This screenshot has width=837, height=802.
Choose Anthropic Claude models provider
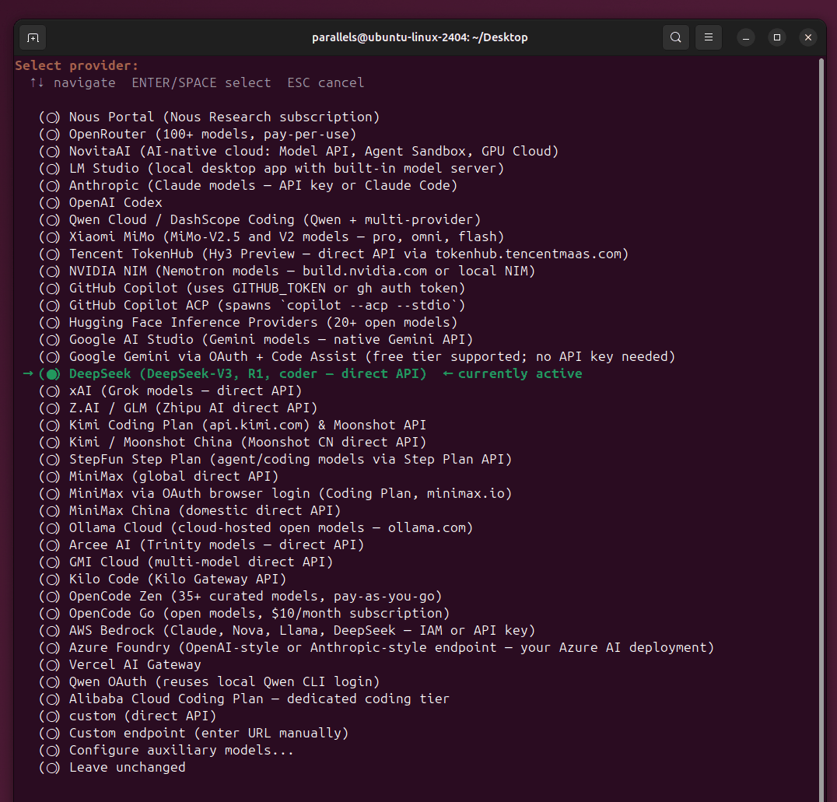(x=247, y=185)
